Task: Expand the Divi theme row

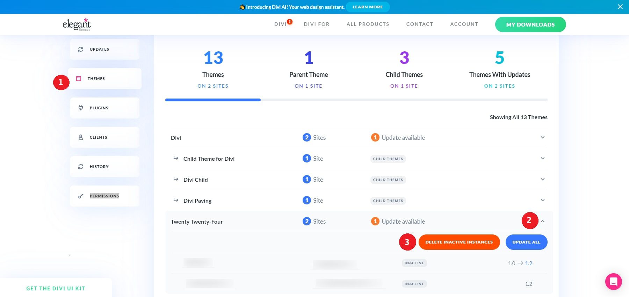Action: [543, 137]
